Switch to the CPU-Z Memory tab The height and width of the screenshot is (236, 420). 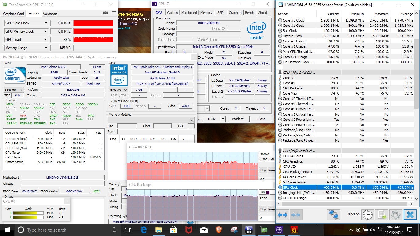pyautogui.click(x=206, y=13)
